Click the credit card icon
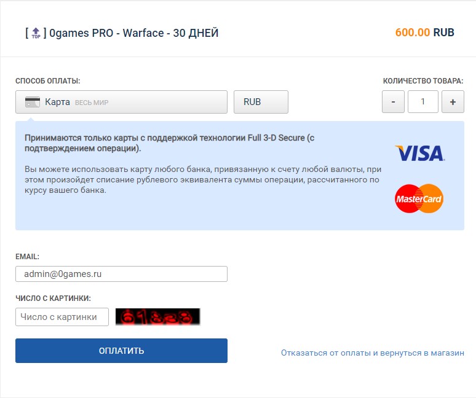 point(32,102)
